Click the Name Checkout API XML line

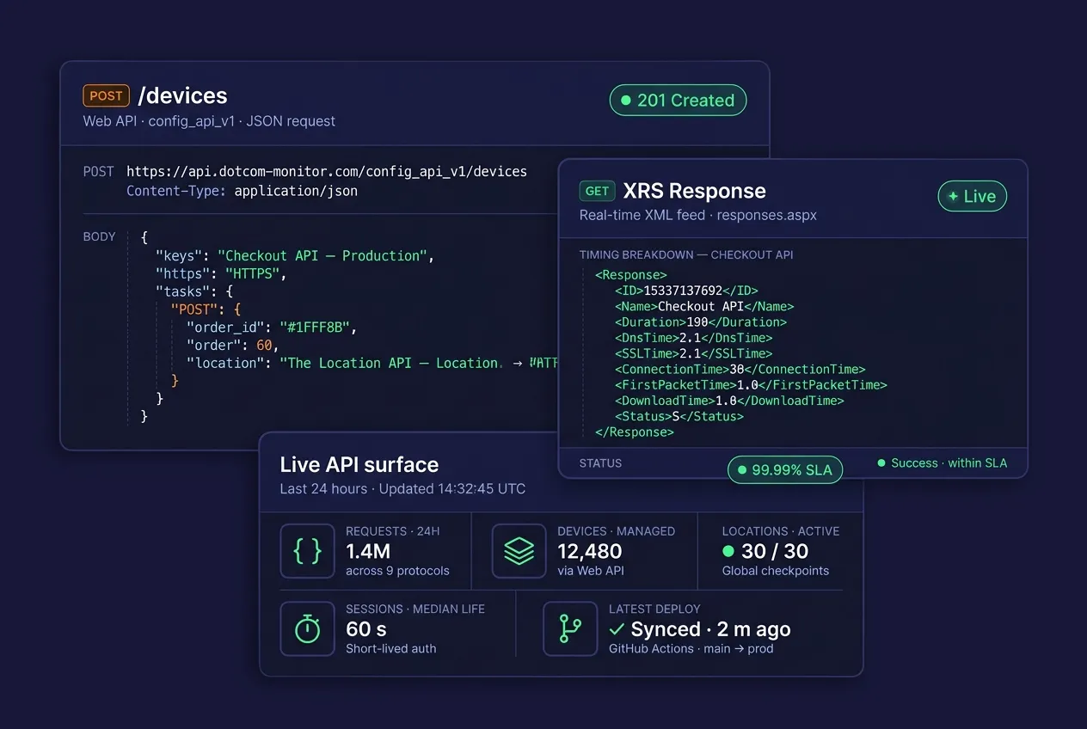[x=704, y=307]
